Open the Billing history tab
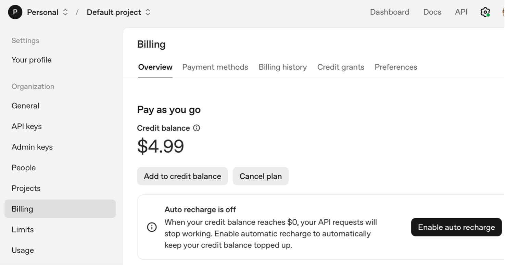The width and height of the screenshot is (505, 266). pos(282,67)
